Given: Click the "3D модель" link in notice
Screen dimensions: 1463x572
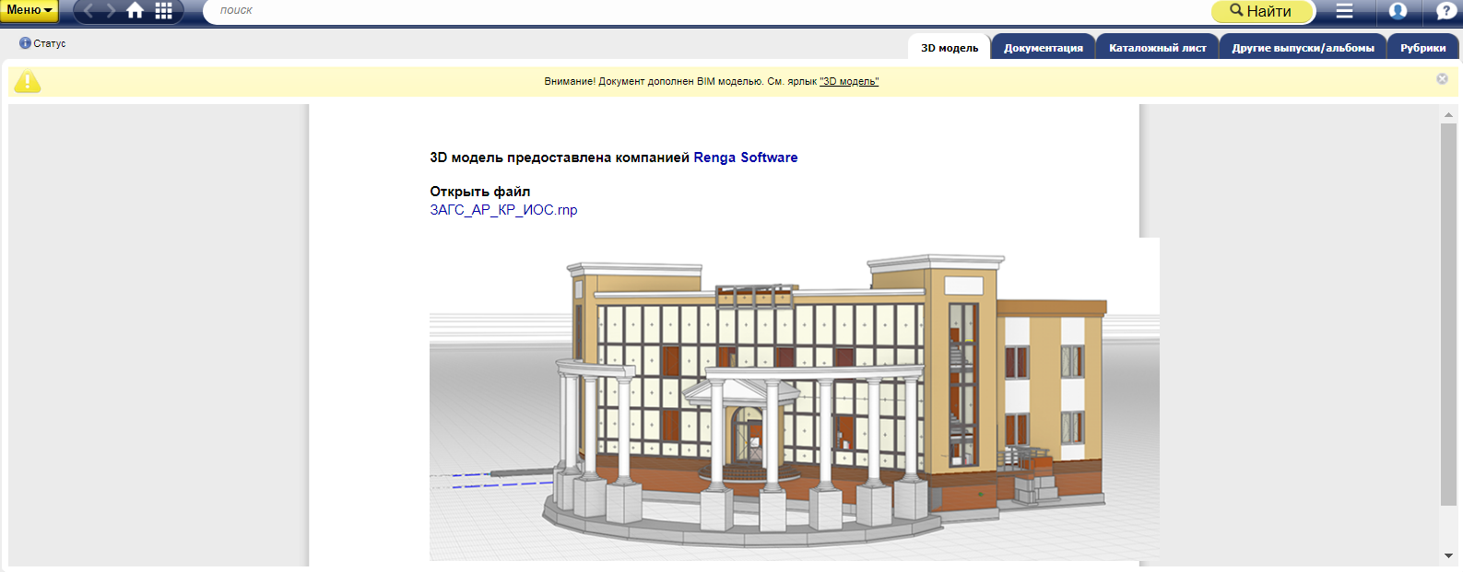Looking at the screenshot, I should (849, 82).
